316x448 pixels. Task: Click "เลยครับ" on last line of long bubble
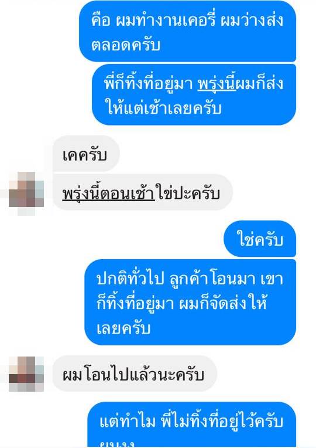[x=123, y=328]
